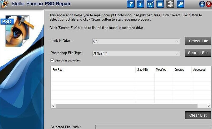The height and width of the screenshot is (129, 212).
Task: Open the Buy shopping cart icon
Action: (150, 4)
